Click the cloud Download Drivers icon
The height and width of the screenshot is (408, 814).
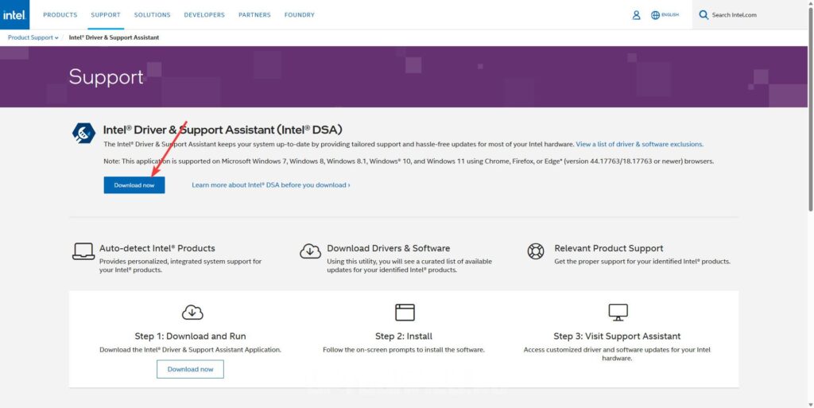tap(310, 251)
